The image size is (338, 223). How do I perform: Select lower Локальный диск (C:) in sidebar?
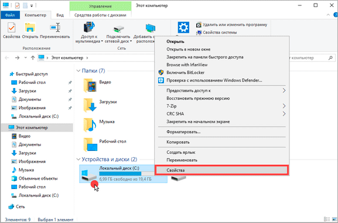[x=35, y=195]
